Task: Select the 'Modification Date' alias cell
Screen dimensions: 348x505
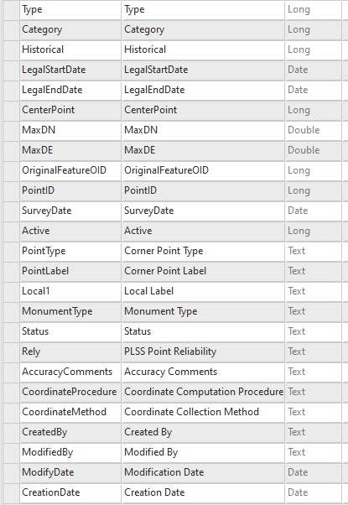Action: 203,472
